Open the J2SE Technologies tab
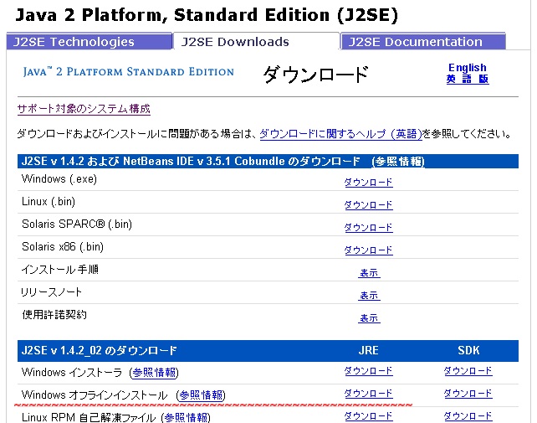This screenshot has width=537, height=423. click(89, 42)
